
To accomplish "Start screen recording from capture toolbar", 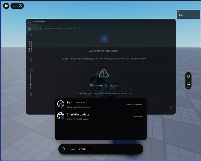I will [x=188, y=77].
